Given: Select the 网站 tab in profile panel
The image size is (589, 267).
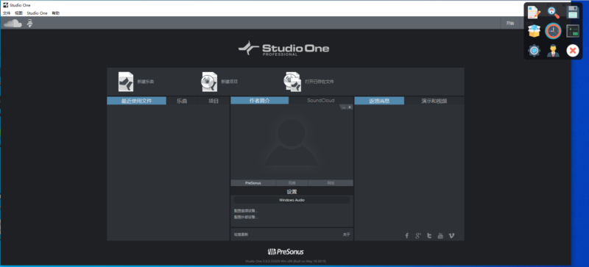Looking at the screenshot, I should (x=331, y=183).
